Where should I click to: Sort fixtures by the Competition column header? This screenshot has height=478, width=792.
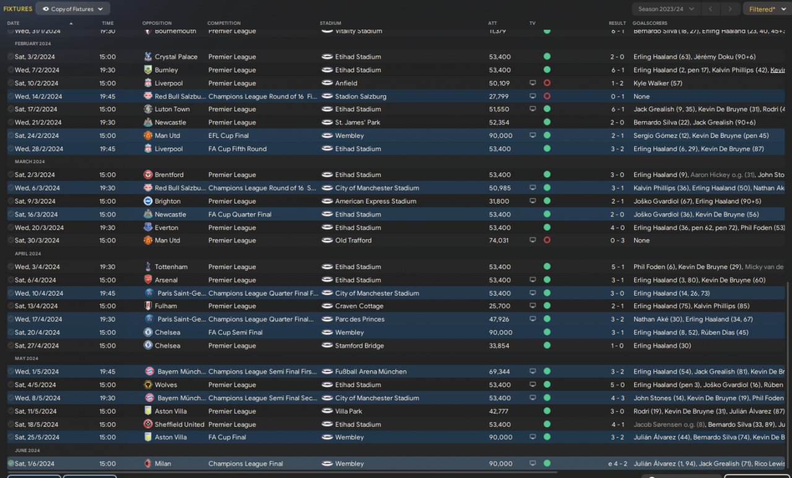[x=224, y=23]
